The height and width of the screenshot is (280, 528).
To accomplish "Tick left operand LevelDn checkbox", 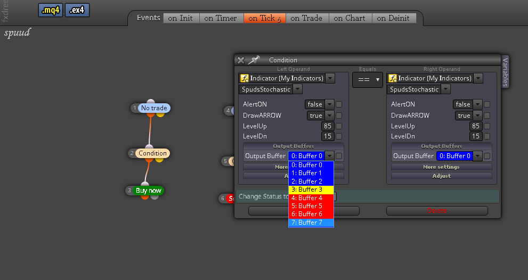I will click(x=339, y=136).
